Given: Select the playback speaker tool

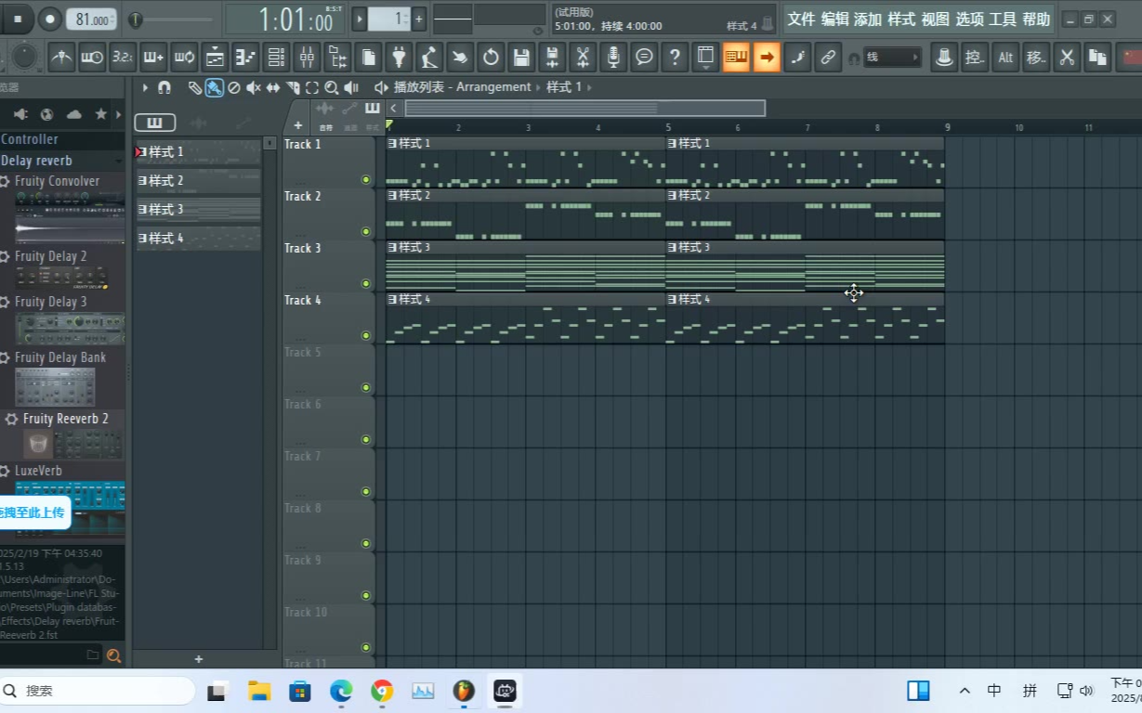Looking at the screenshot, I should click(x=351, y=87).
